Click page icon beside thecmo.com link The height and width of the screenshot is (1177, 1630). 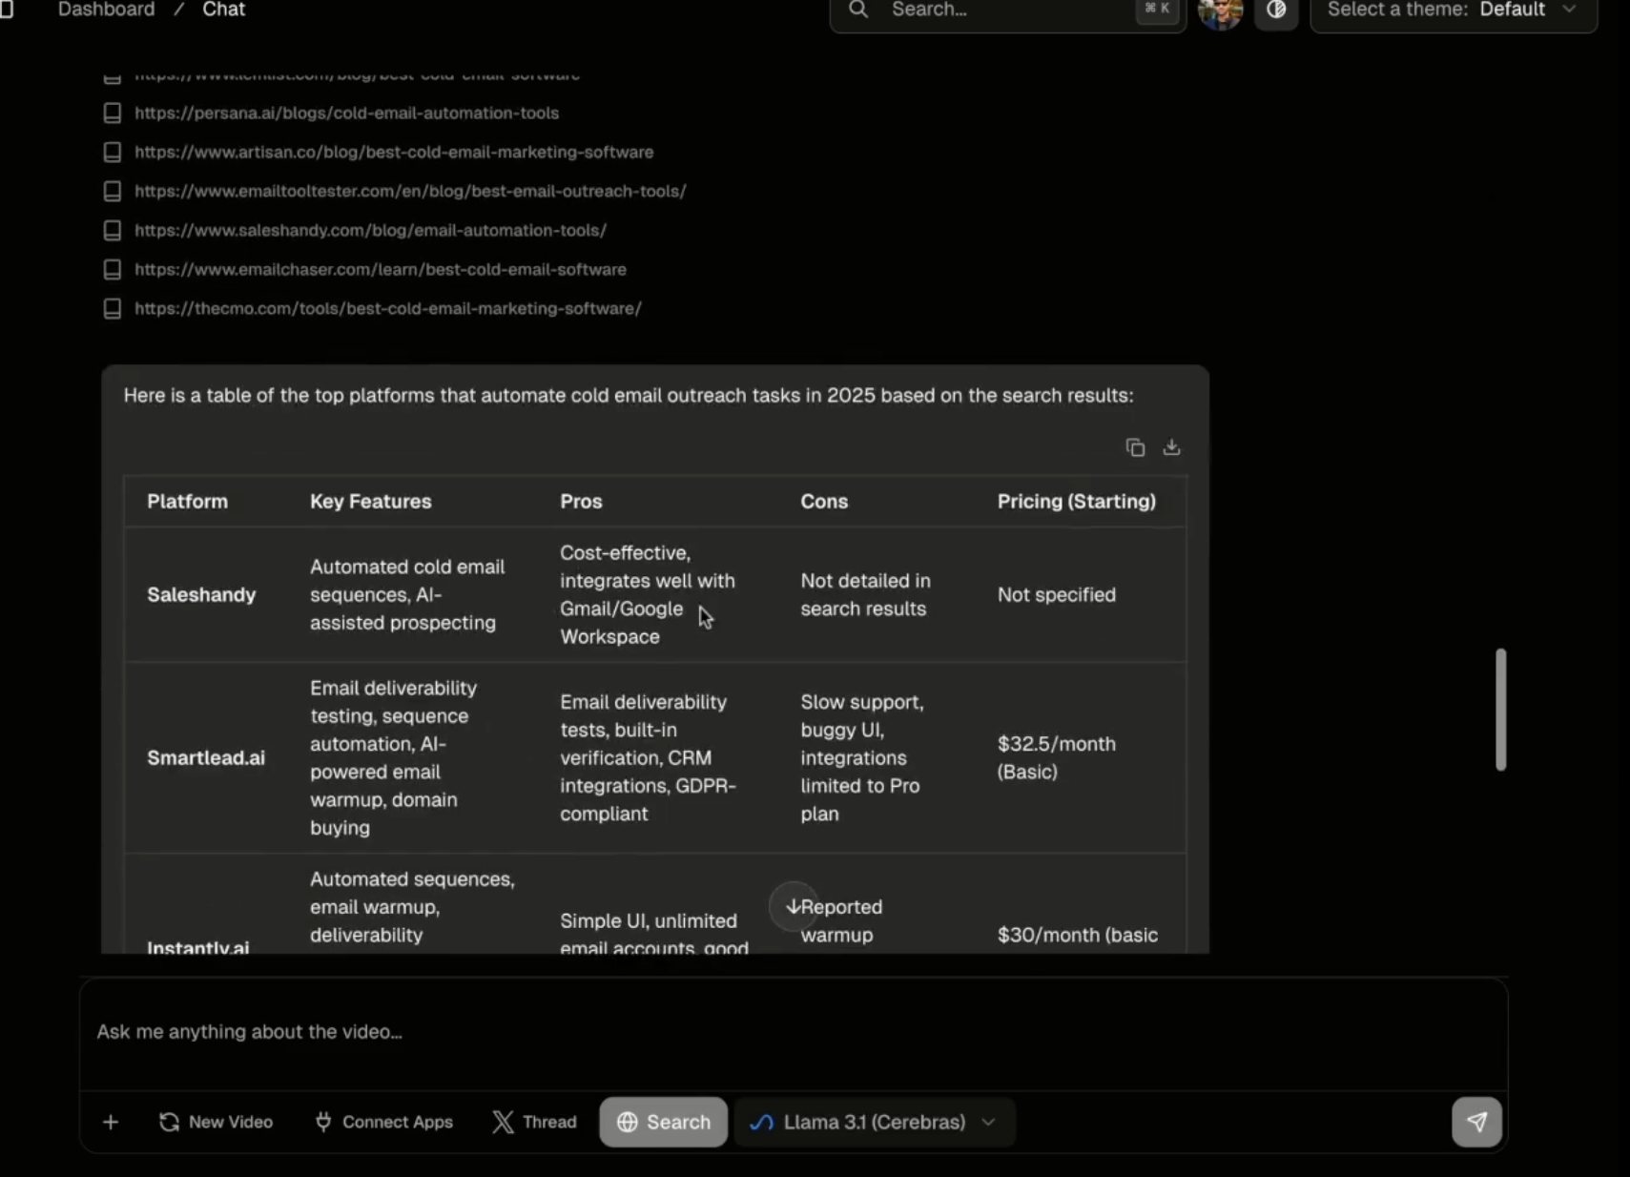coord(113,309)
